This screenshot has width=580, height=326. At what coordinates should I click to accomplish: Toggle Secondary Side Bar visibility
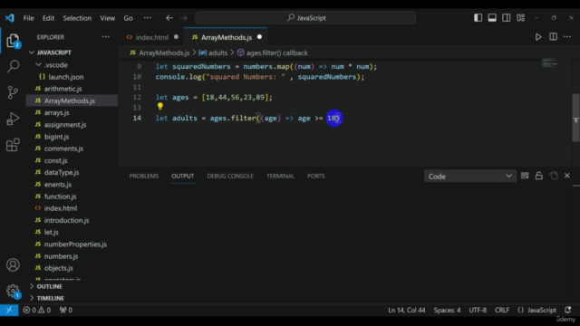click(507, 18)
